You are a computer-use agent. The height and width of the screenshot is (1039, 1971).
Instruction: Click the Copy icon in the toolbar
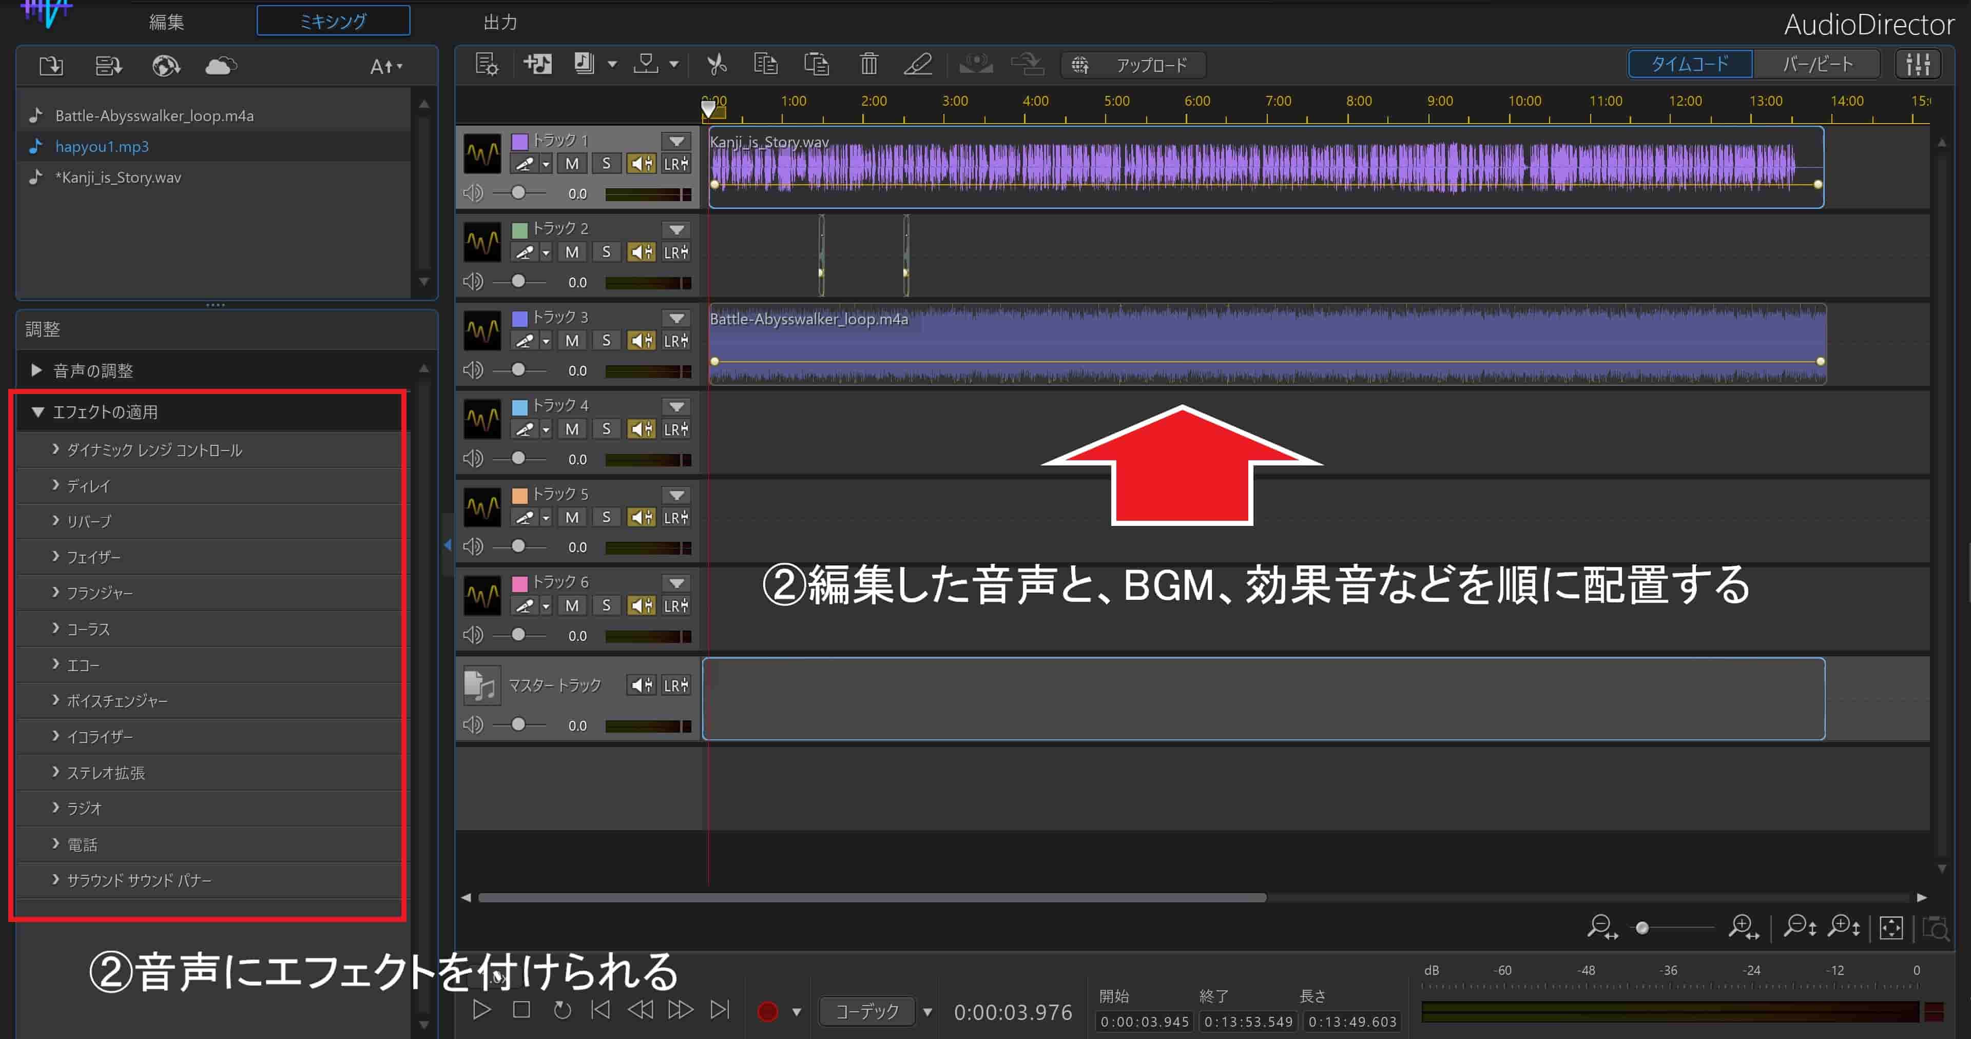tap(766, 64)
